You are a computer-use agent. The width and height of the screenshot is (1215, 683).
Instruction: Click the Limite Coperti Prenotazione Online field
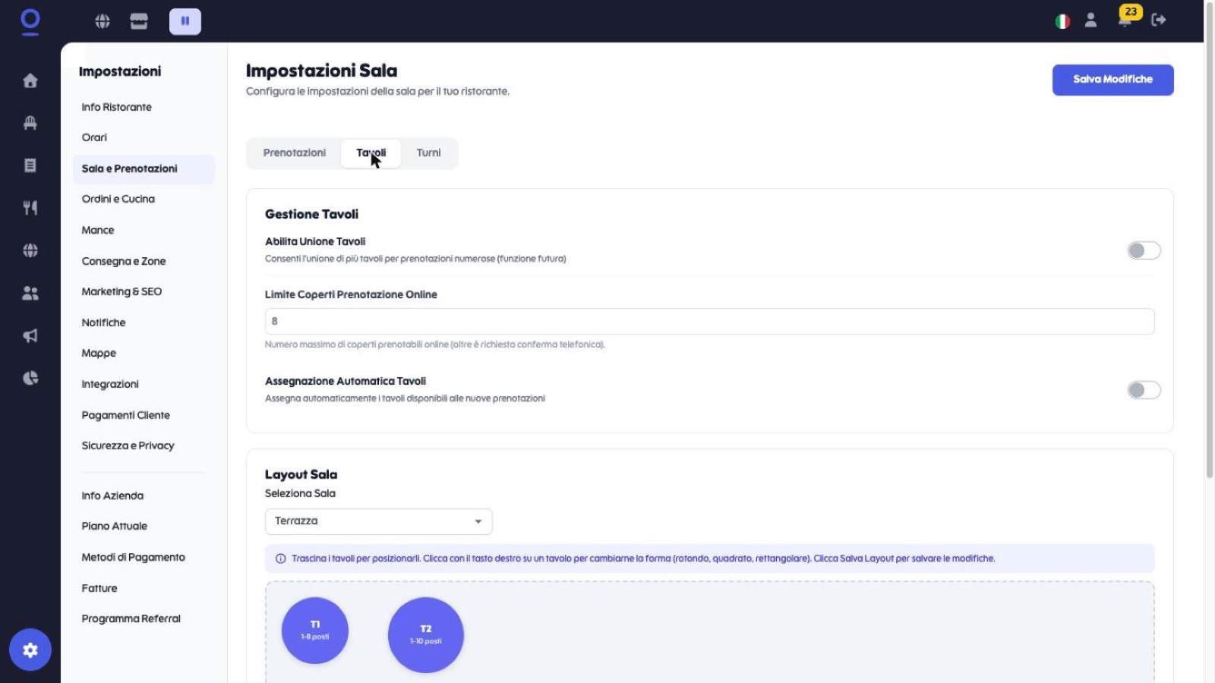pos(709,321)
